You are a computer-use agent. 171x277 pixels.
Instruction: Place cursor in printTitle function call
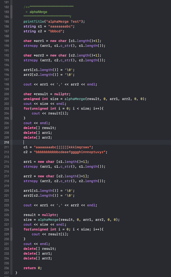pyautogui.click(x=34, y=22)
